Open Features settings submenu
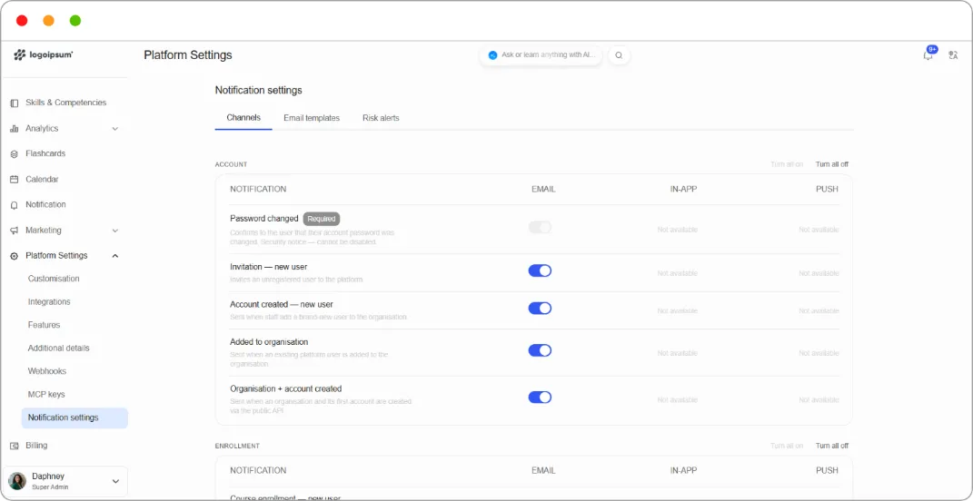Screen dimensions: 973x501 [44, 325]
